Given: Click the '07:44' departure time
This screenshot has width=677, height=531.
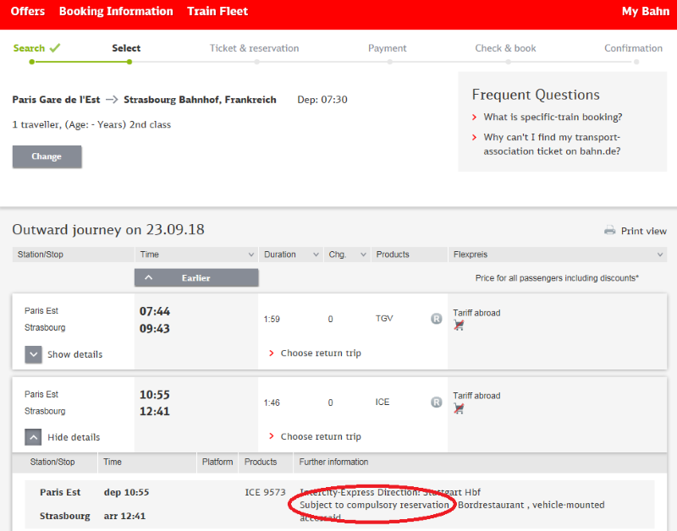Looking at the screenshot, I should (155, 311).
